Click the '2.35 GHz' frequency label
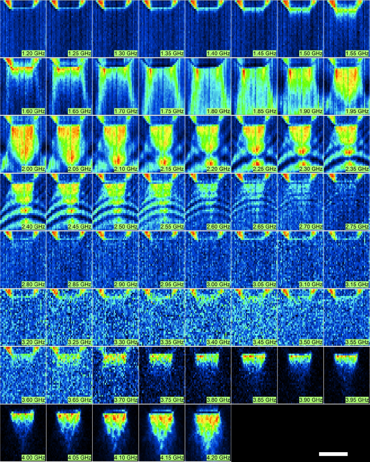370x462 pixels. tap(357, 169)
